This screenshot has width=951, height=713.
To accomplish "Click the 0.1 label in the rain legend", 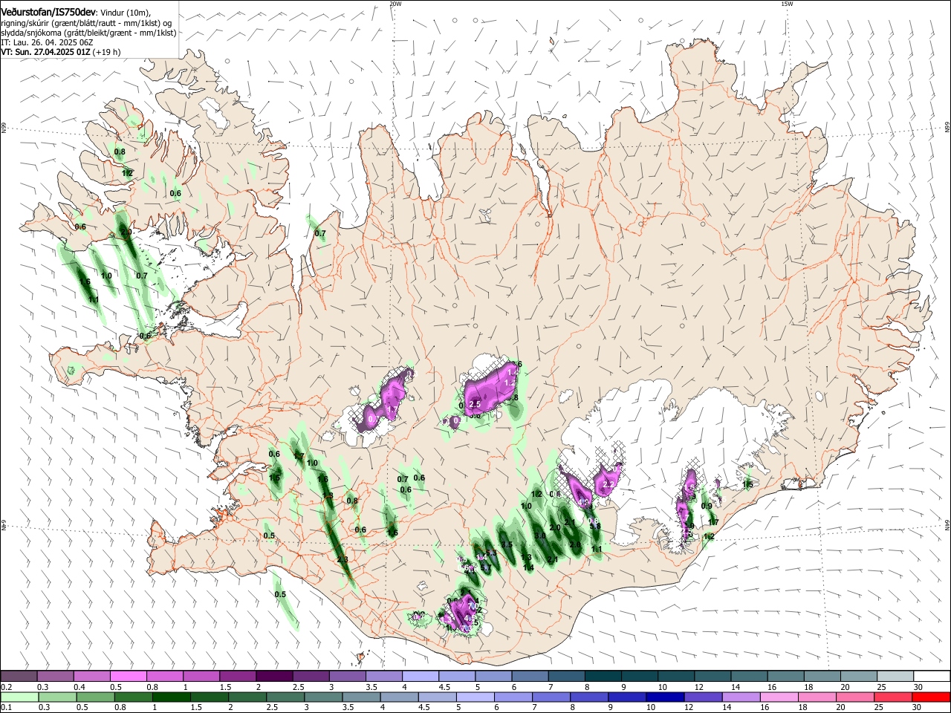I will coord(5,708).
